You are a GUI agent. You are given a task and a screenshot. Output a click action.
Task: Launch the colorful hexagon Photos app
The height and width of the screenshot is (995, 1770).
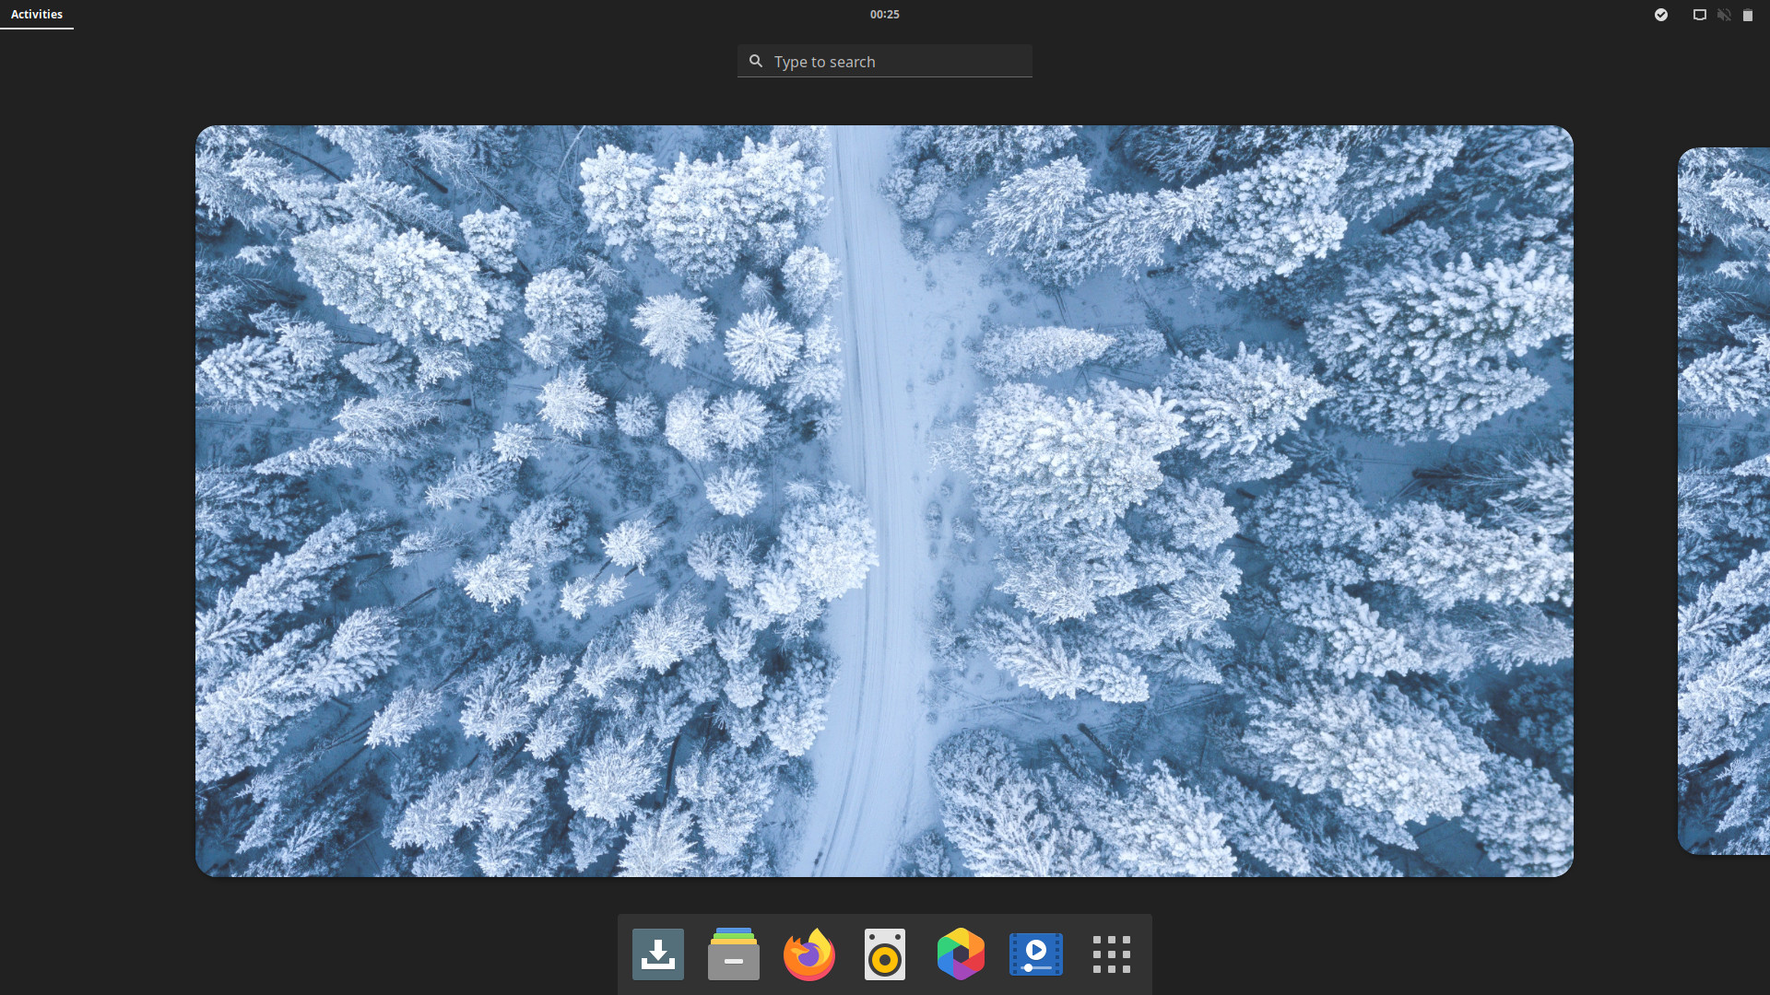coord(961,954)
